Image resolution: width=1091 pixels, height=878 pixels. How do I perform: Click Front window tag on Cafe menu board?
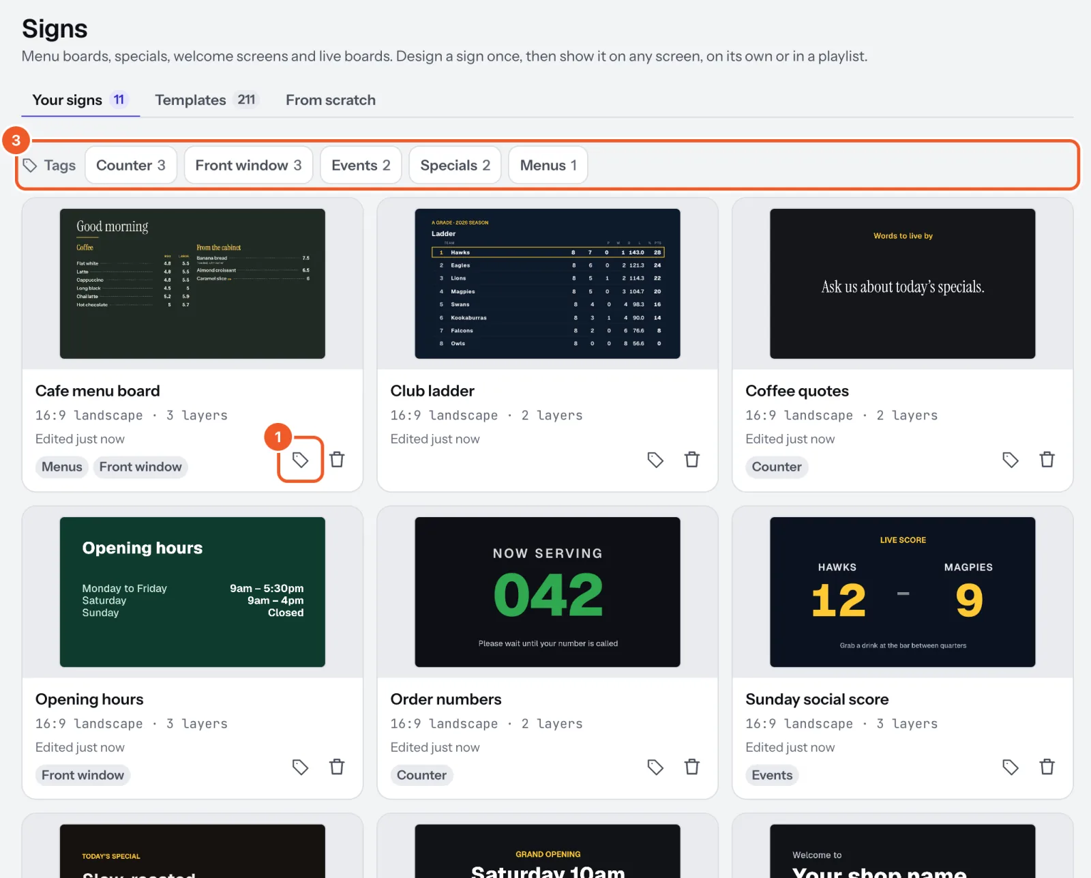pos(140,467)
